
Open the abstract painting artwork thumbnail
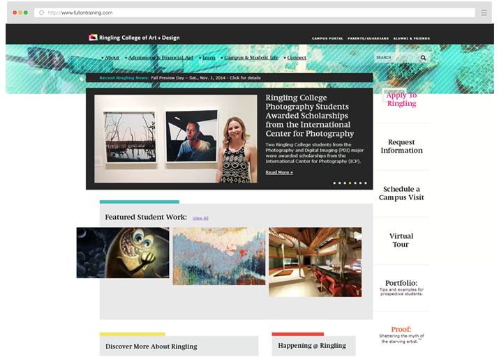(219, 256)
